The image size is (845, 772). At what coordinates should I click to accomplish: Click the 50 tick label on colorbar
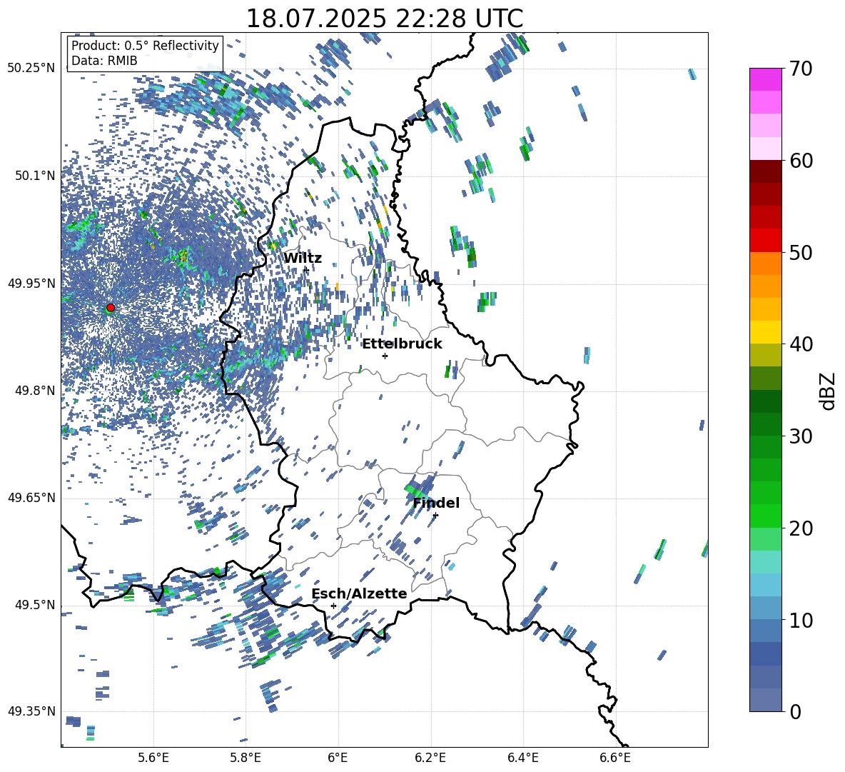pos(801,252)
